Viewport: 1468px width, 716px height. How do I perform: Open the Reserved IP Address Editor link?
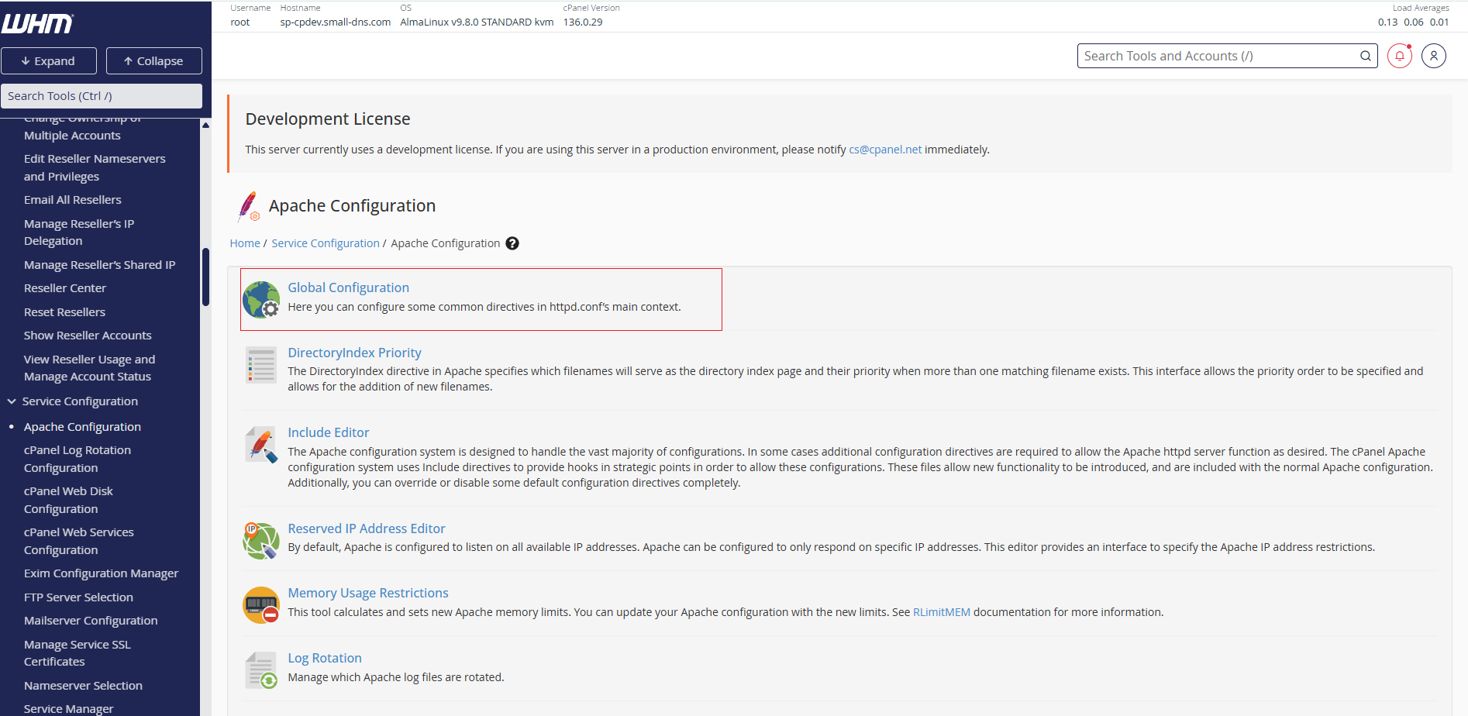click(x=367, y=528)
